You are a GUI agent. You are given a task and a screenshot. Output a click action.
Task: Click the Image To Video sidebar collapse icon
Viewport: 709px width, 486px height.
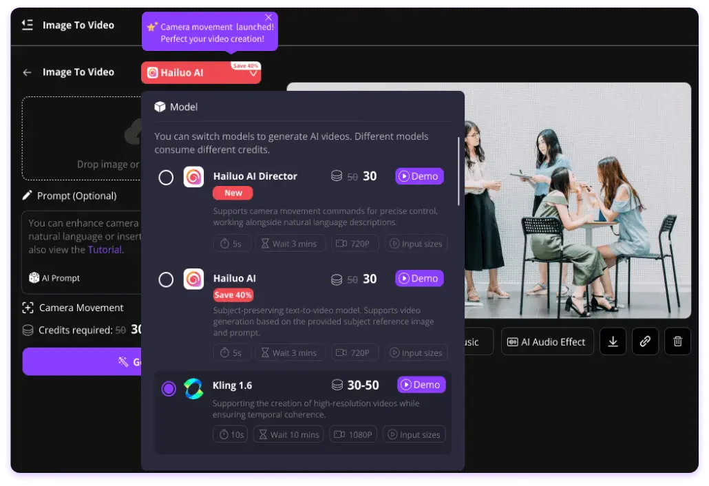[27, 25]
